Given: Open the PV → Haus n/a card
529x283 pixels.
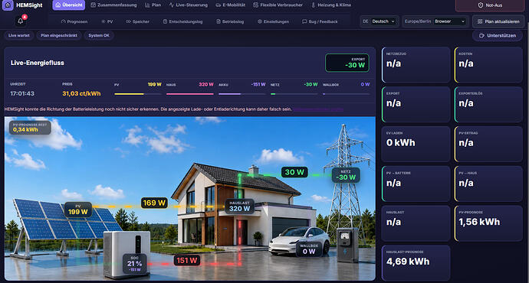Looking at the screenshot, I should tap(488, 184).
